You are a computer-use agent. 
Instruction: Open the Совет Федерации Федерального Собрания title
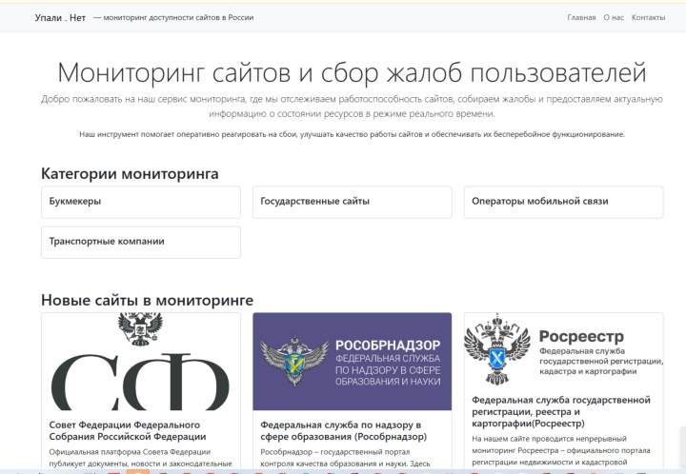[128, 431]
